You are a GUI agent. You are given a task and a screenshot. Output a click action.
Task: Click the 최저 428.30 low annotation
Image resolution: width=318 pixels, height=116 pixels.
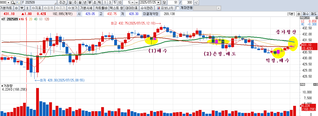click(59, 80)
